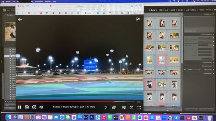Collapse the Quick Develop panel

[214, 34]
